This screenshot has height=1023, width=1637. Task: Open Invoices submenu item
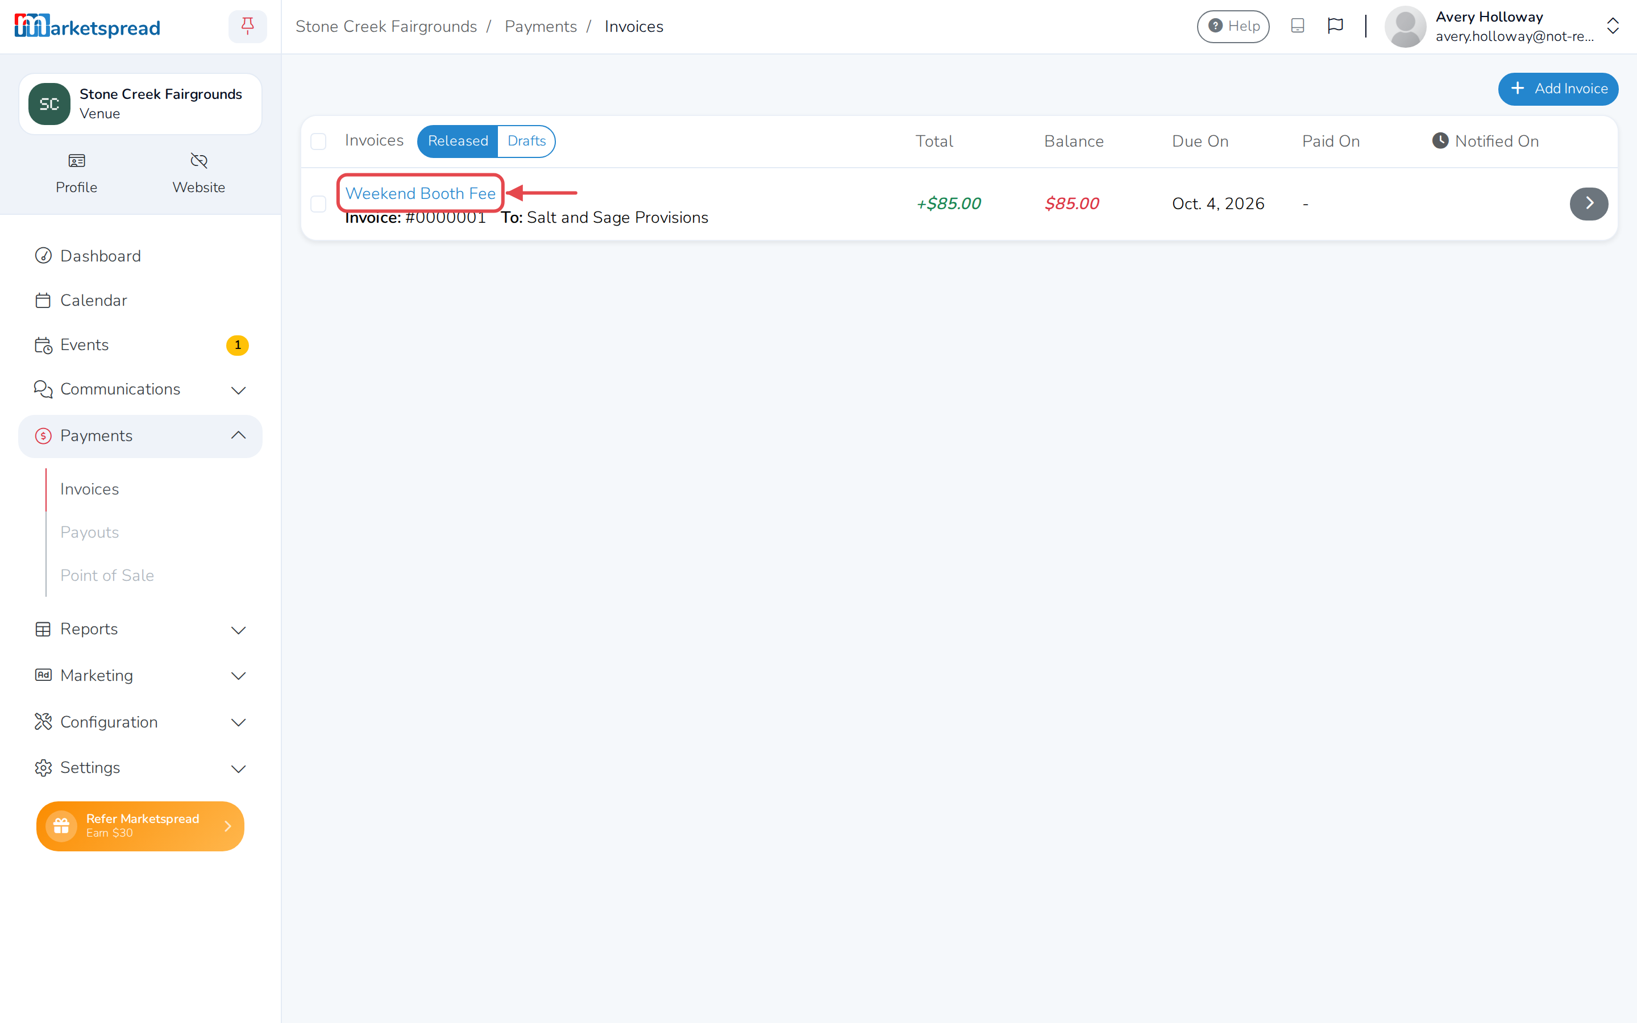(89, 489)
